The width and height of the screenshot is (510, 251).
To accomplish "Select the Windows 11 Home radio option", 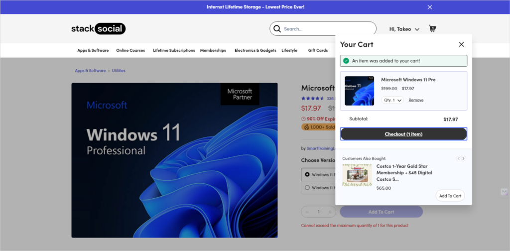I will 307,188.
